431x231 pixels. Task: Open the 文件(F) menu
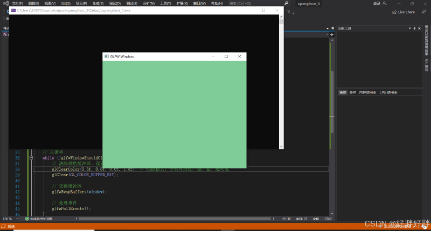pyautogui.click(x=17, y=3)
